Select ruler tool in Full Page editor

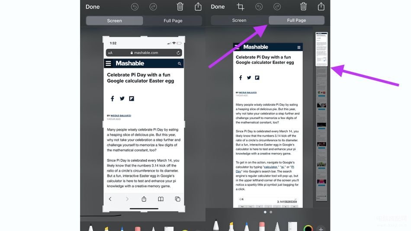292,226
